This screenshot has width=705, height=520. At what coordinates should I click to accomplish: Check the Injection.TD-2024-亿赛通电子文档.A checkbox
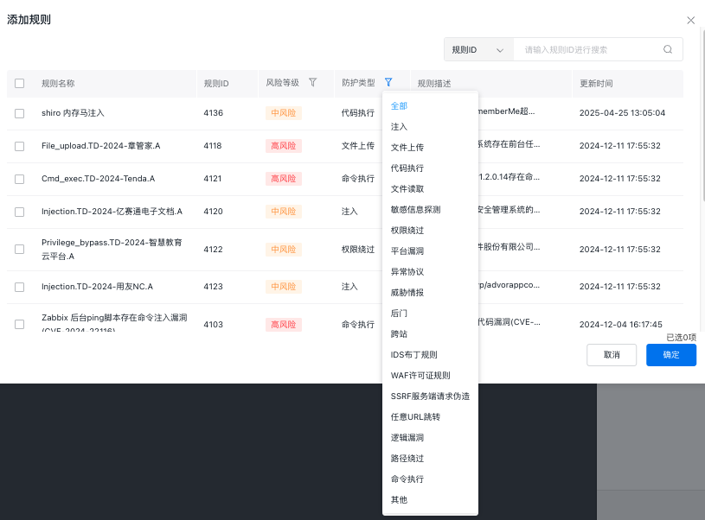pos(19,212)
